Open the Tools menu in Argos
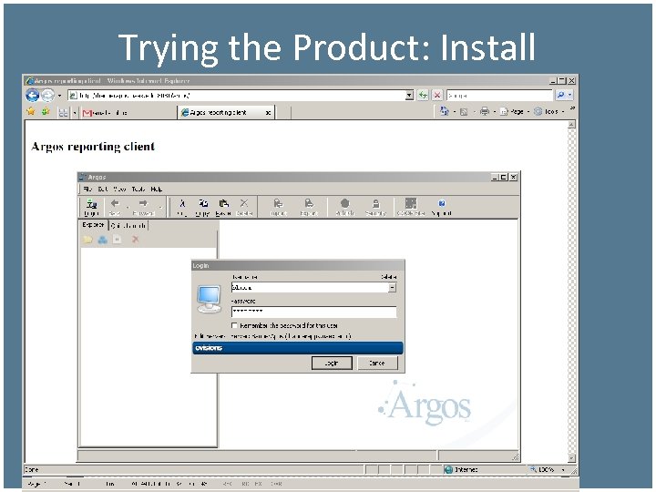 point(138,190)
